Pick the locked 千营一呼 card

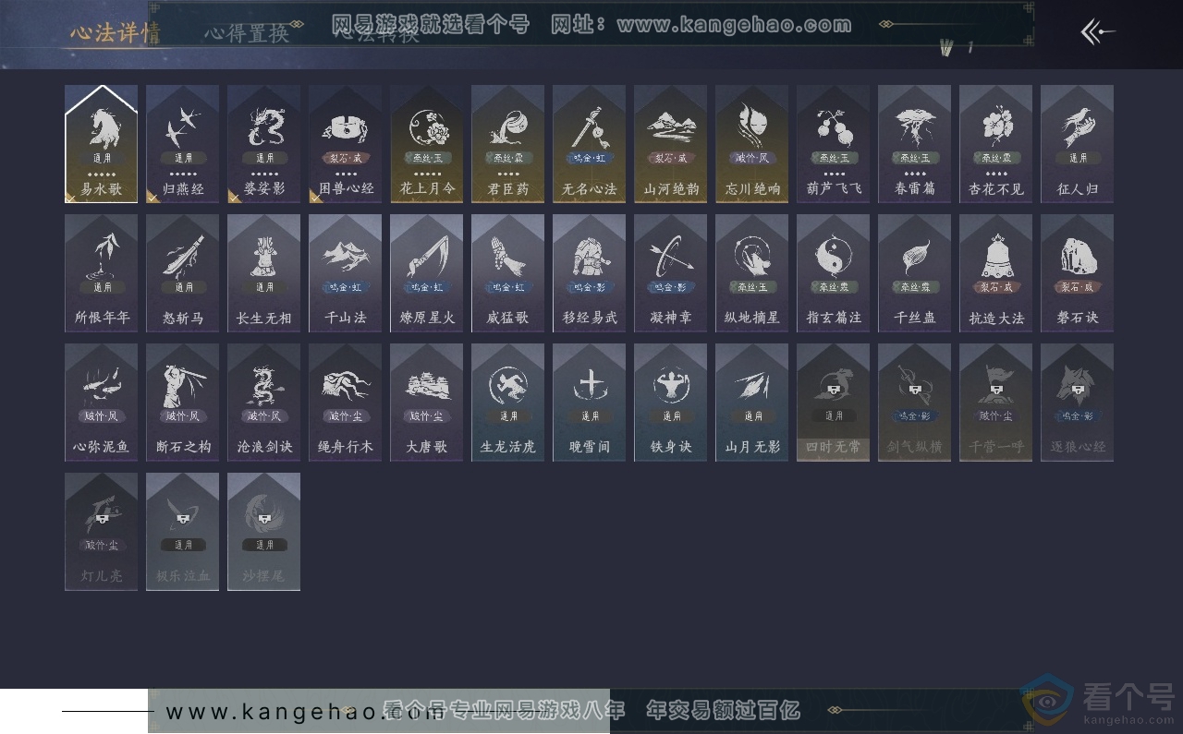point(996,403)
